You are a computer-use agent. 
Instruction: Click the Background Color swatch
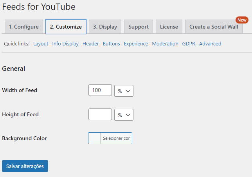tap(95, 138)
